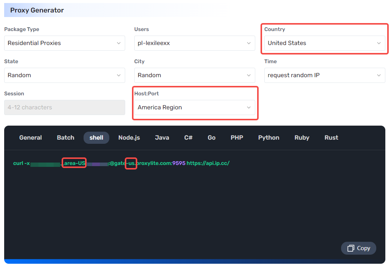
Task: Click the https://api.ip.cc/ URL text
Action: click(208, 163)
